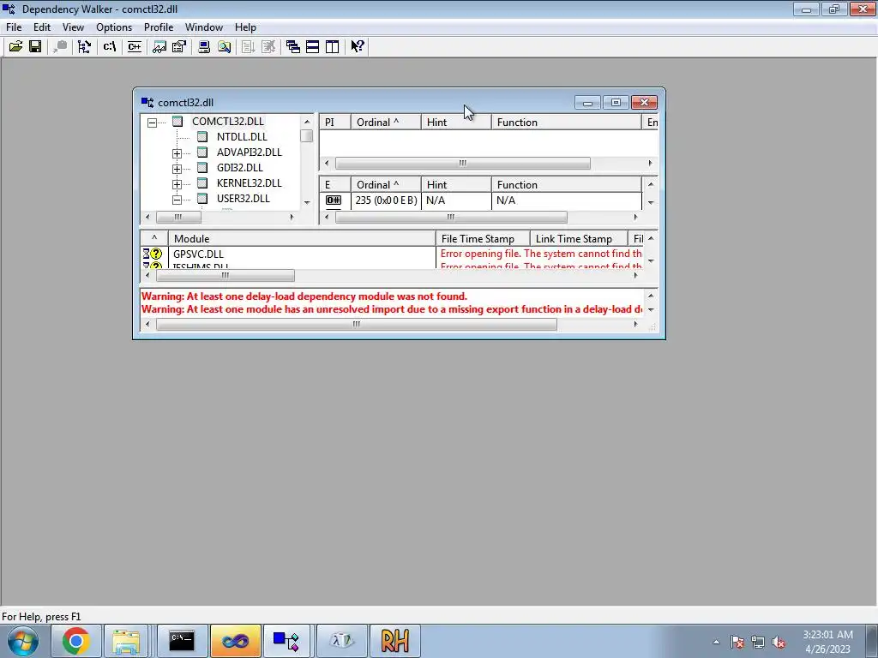
Task: Open module Properties toolbar icon
Action: click(178, 46)
